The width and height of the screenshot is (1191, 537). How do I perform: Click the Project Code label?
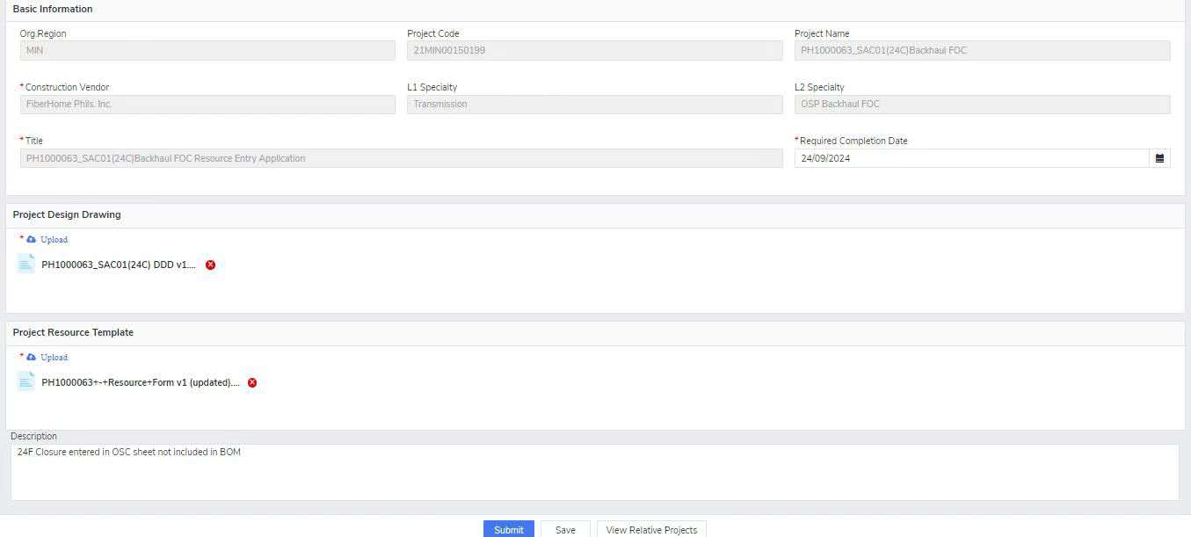point(433,33)
